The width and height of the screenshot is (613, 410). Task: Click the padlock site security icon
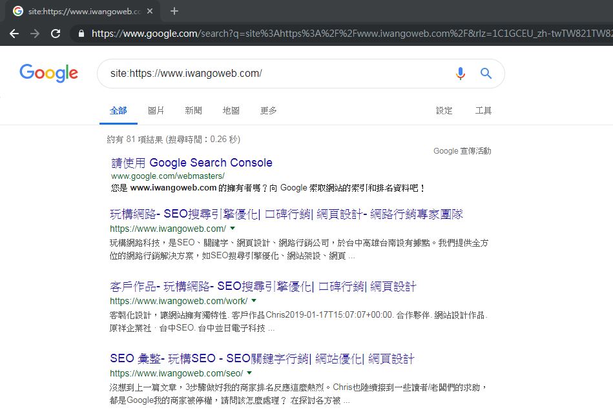(x=81, y=34)
